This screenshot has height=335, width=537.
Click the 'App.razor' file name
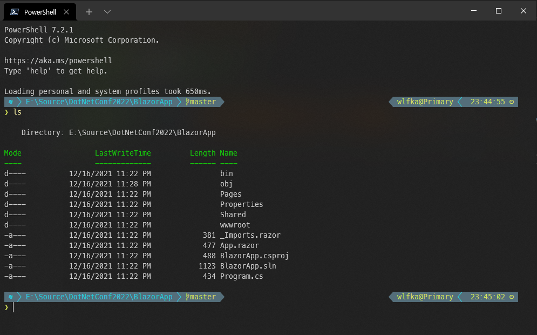point(240,245)
